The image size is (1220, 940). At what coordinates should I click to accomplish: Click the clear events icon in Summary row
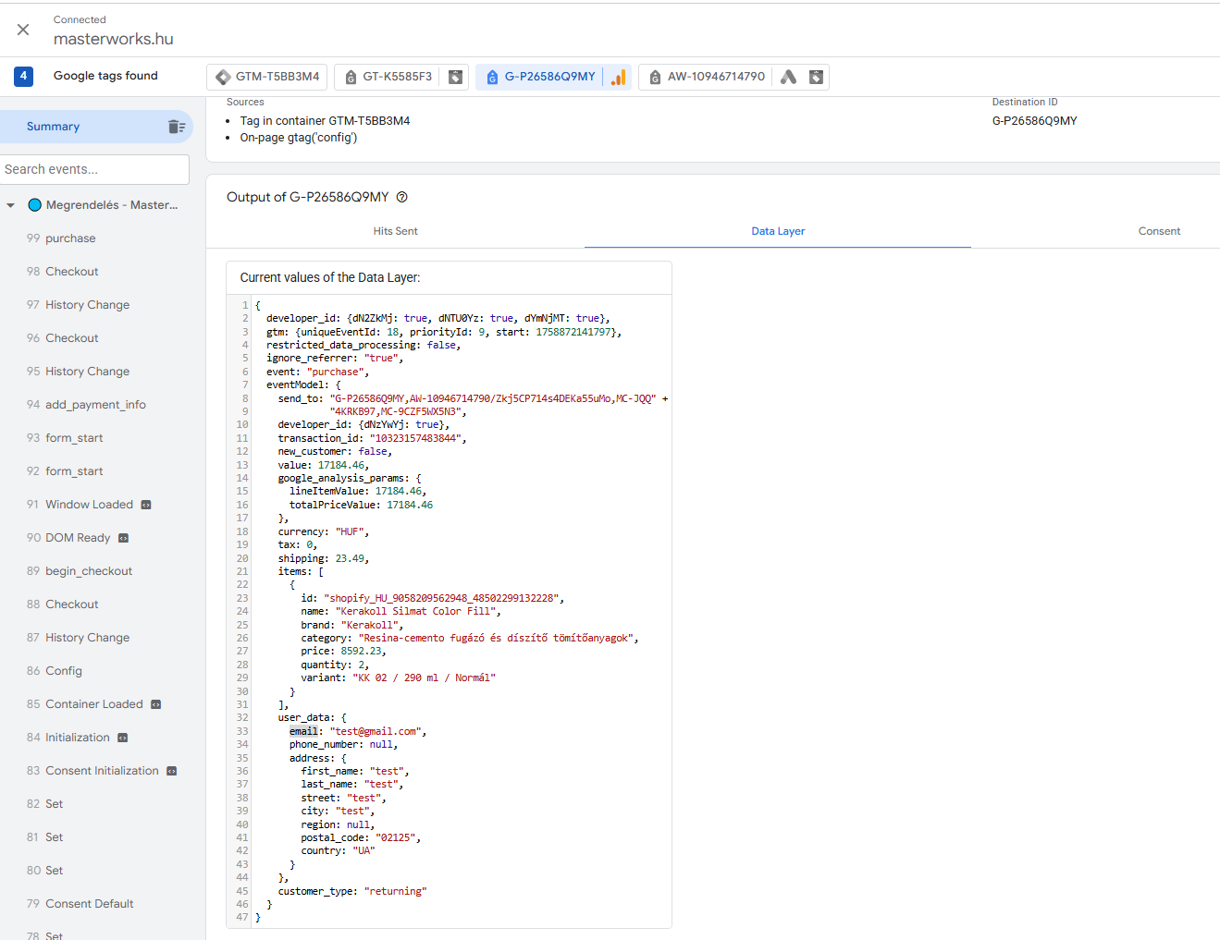177,127
